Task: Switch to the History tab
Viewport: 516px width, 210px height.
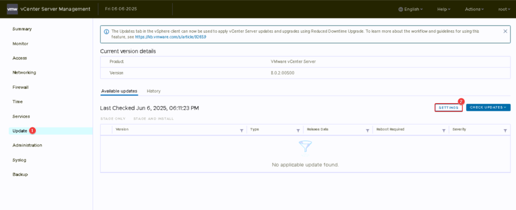Action: pyautogui.click(x=154, y=91)
